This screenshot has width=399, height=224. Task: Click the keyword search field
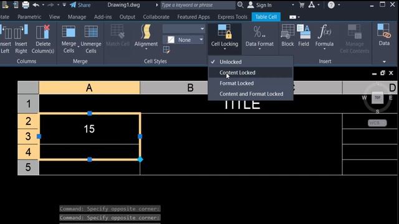click(x=198, y=5)
